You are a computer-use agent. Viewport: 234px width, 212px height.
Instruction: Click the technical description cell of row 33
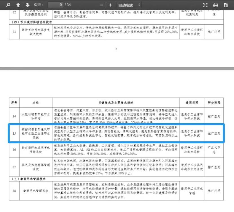[116, 32]
